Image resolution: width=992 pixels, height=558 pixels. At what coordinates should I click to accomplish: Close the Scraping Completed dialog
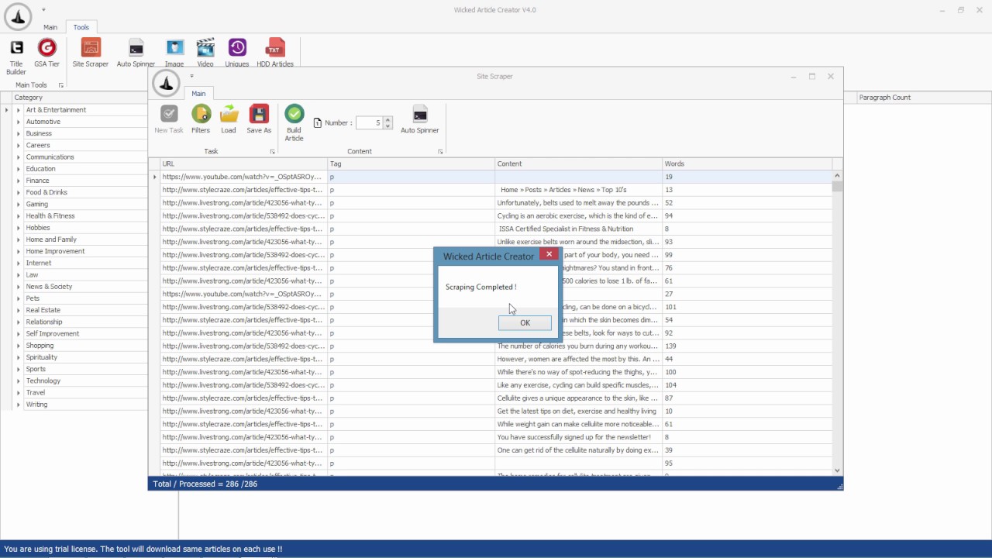549,254
